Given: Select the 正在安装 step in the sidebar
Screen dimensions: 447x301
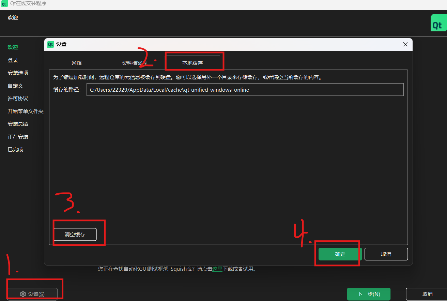Looking at the screenshot, I should (x=18, y=137).
